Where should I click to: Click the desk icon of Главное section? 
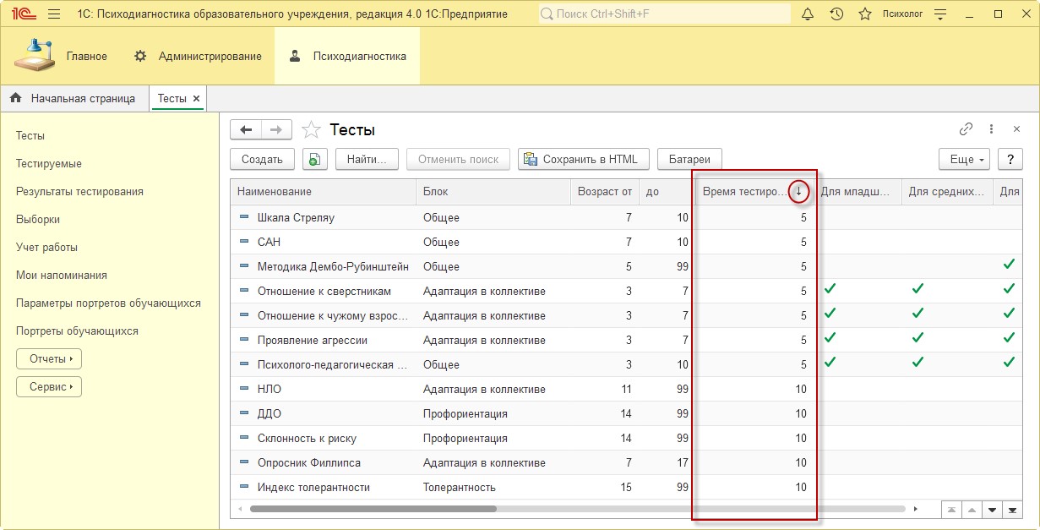click(x=34, y=55)
